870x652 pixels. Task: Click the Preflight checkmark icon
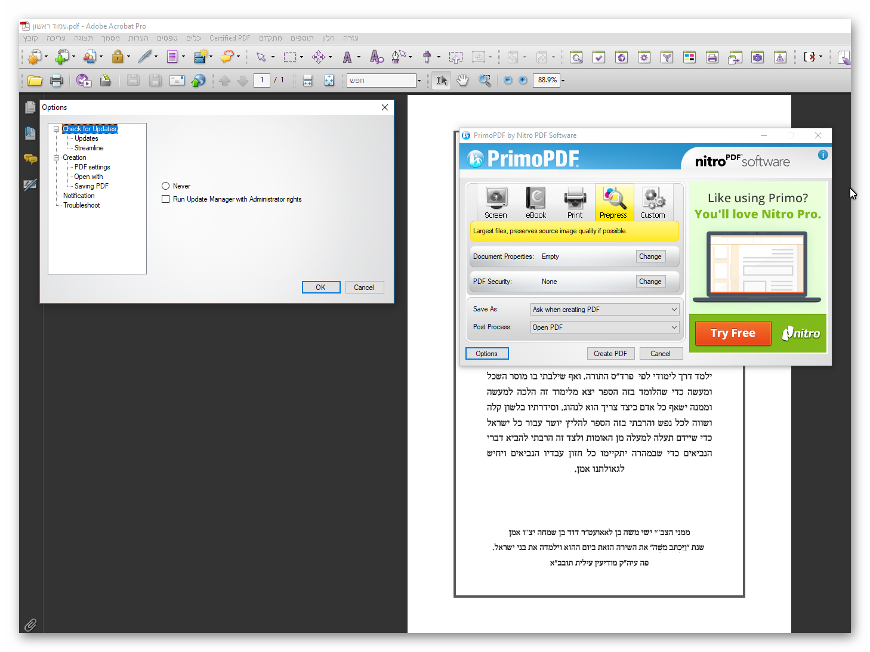tap(599, 57)
